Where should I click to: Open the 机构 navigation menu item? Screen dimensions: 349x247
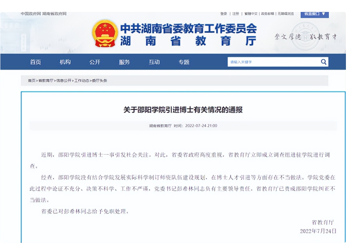coord(65,62)
